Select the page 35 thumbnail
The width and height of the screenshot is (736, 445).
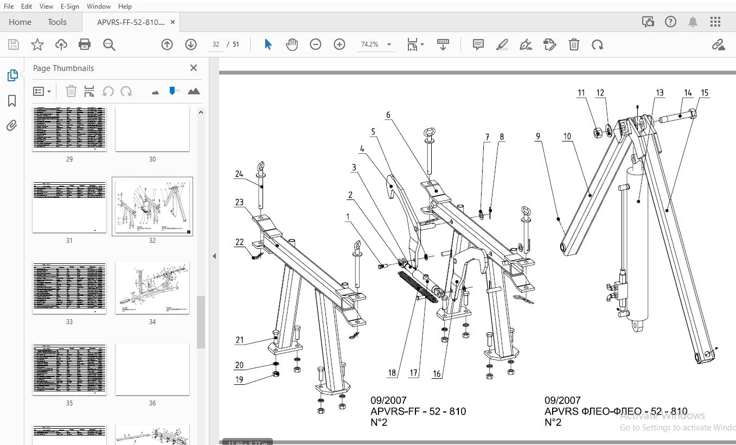(x=69, y=369)
